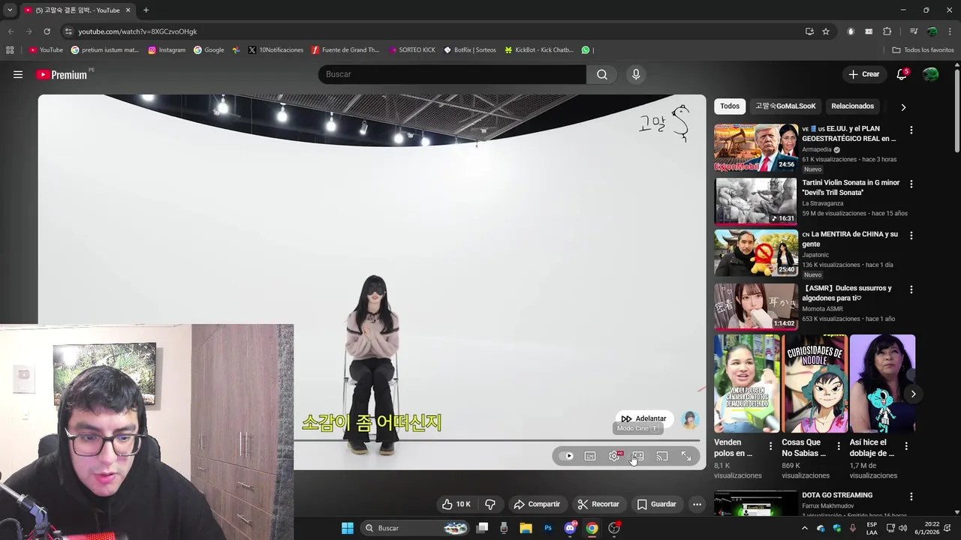This screenshot has height=540, width=961.
Task: Toggle the autoplay switch in the player
Action: tap(567, 456)
